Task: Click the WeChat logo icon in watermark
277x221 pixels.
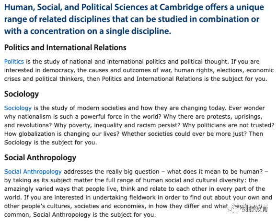Action: click(233, 208)
